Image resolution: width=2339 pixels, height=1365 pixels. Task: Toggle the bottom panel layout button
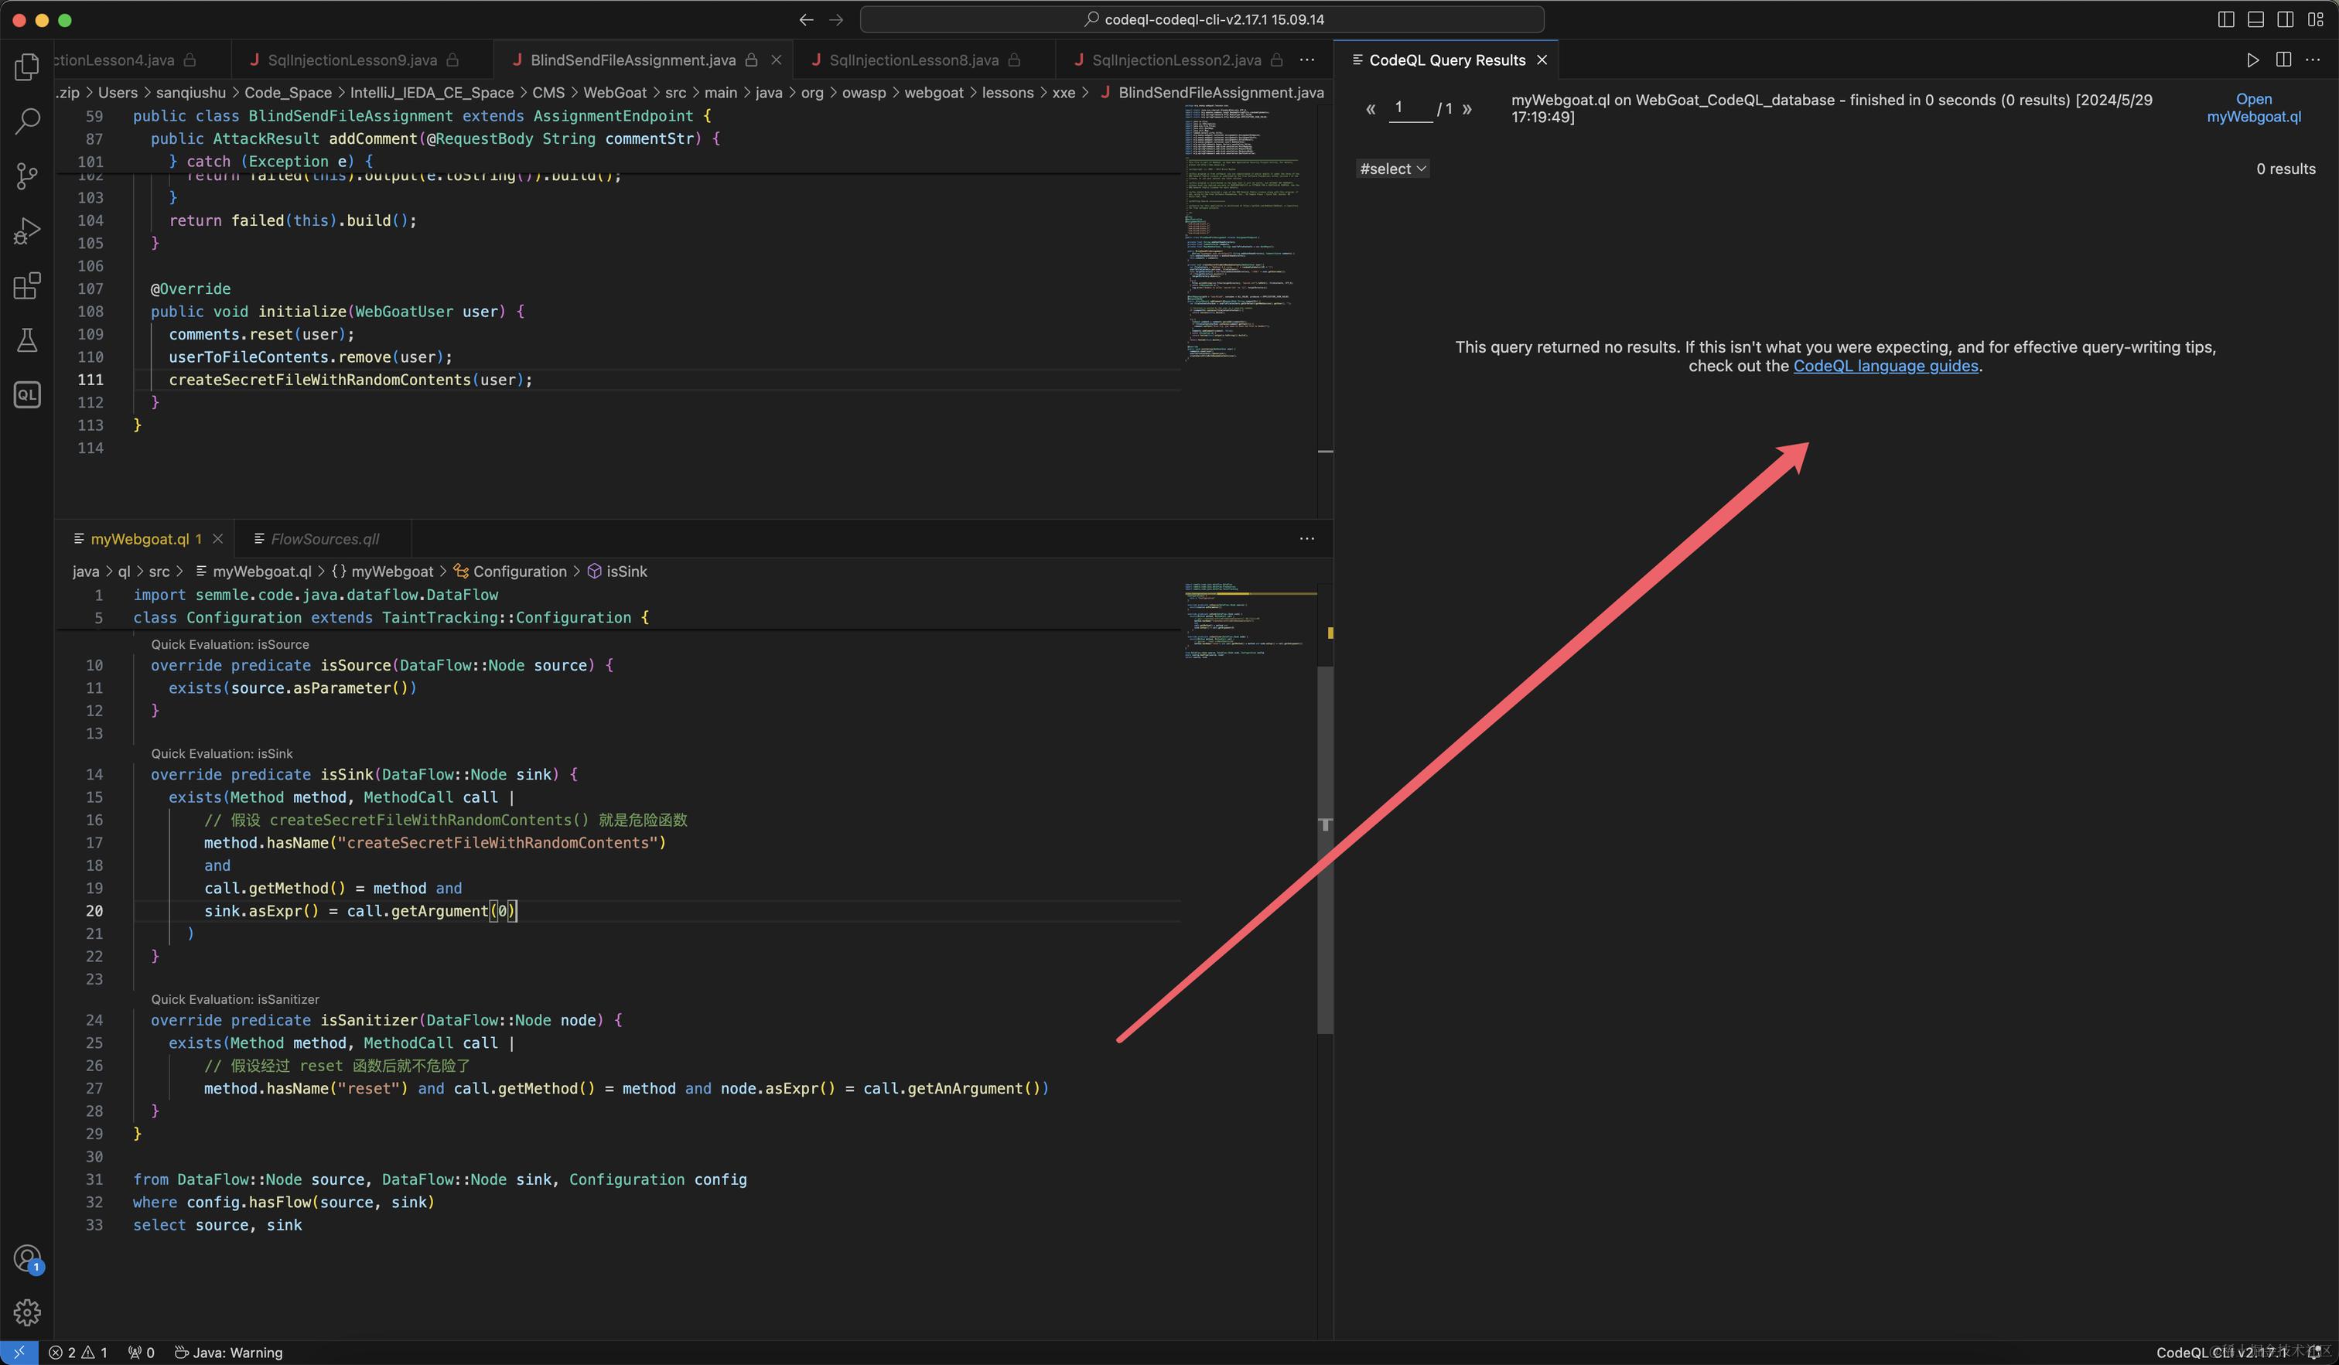pyautogui.click(x=2255, y=19)
